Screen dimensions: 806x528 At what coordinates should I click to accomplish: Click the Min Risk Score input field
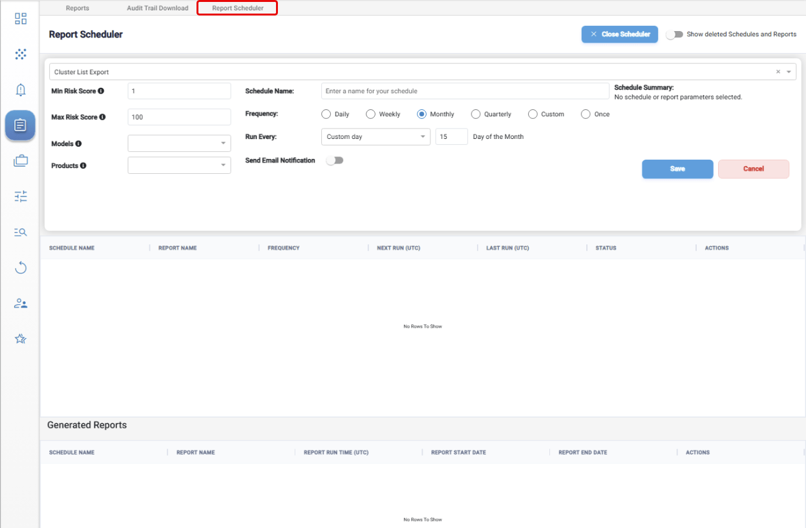180,91
